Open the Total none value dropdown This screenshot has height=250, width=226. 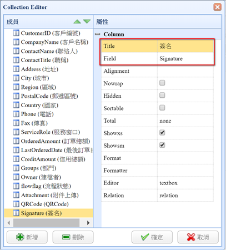pos(185,121)
